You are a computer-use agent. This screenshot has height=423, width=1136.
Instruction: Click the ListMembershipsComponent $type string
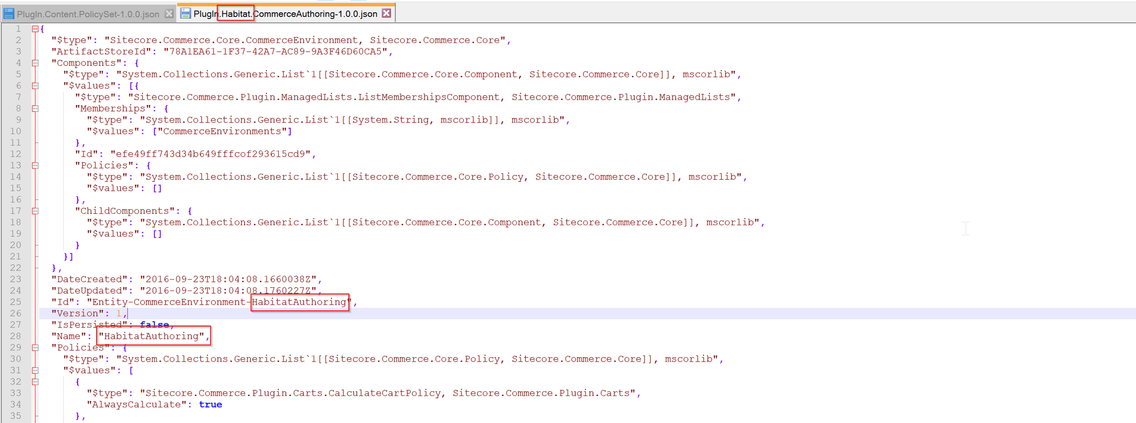point(432,97)
